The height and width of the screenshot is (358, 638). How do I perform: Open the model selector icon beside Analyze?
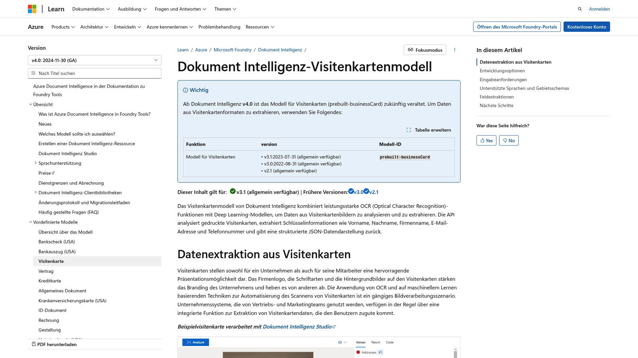(340, 342)
